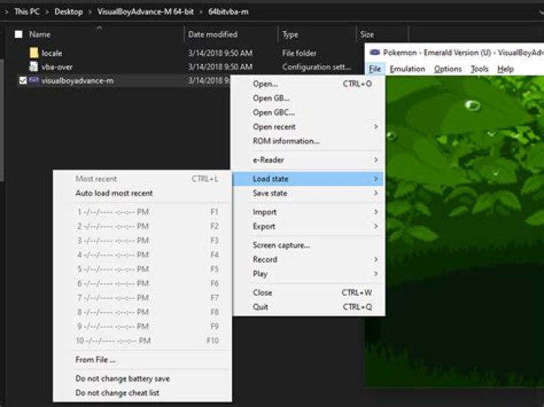Viewport: 544px width, 407px height.
Task: Expand the Record submenu
Action: click(x=264, y=260)
